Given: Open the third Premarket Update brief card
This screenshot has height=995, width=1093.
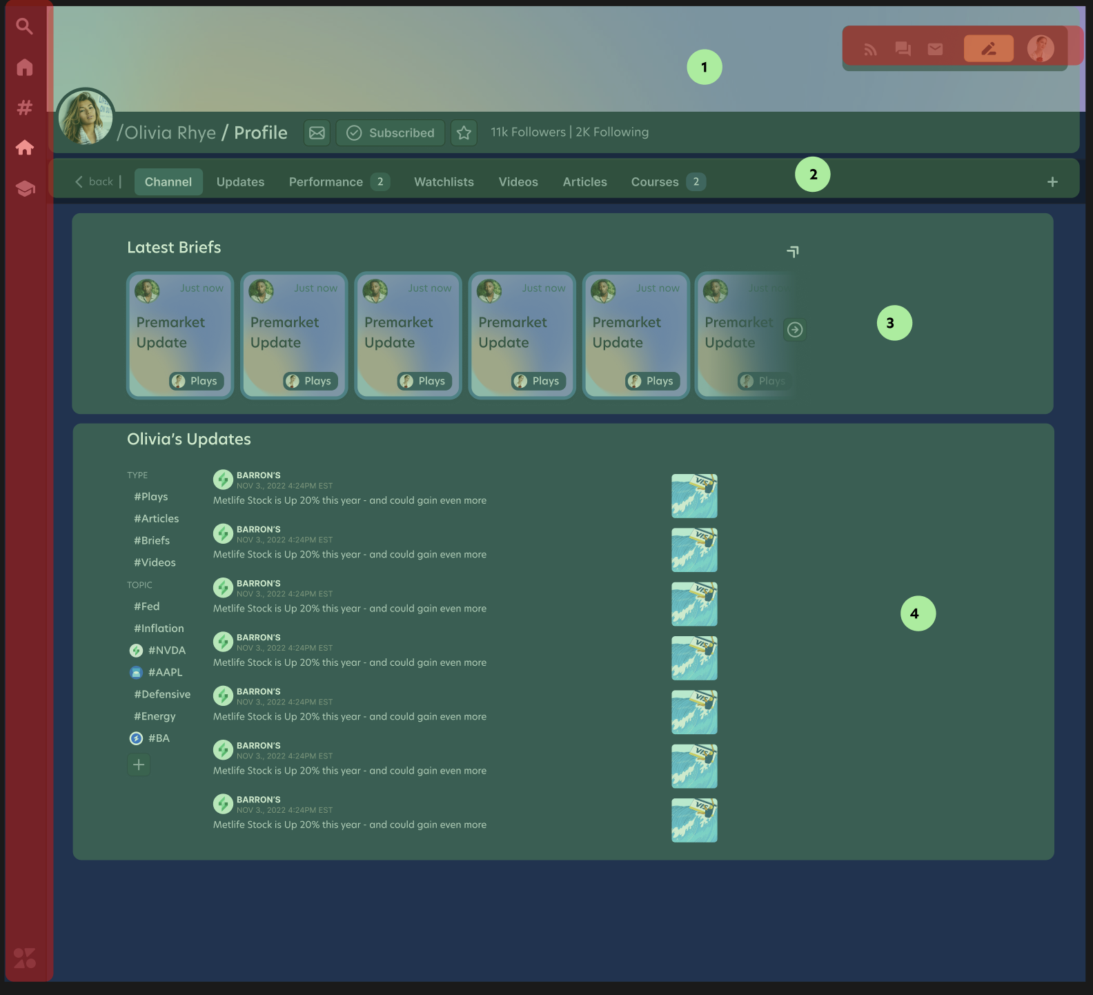Looking at the screenshot, I should tap(408, 335).
